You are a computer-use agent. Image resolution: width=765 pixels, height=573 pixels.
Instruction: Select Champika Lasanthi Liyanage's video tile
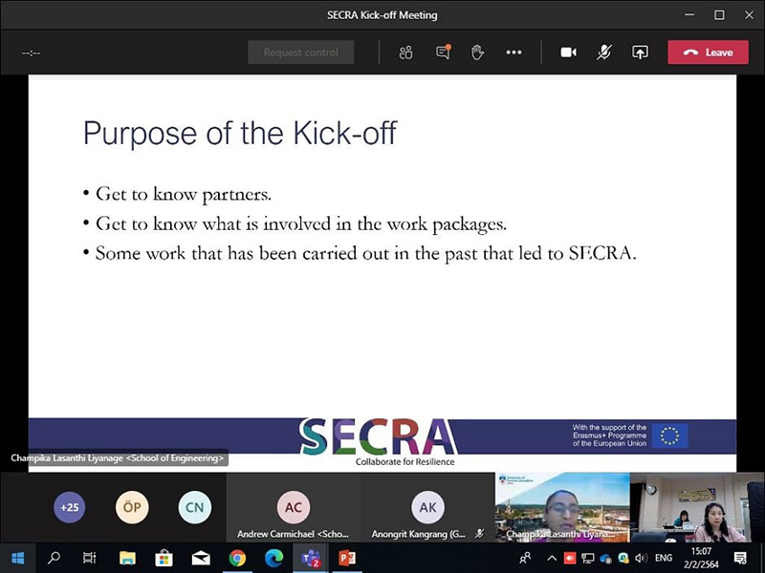pyautogui.click(x=562, y=507)
